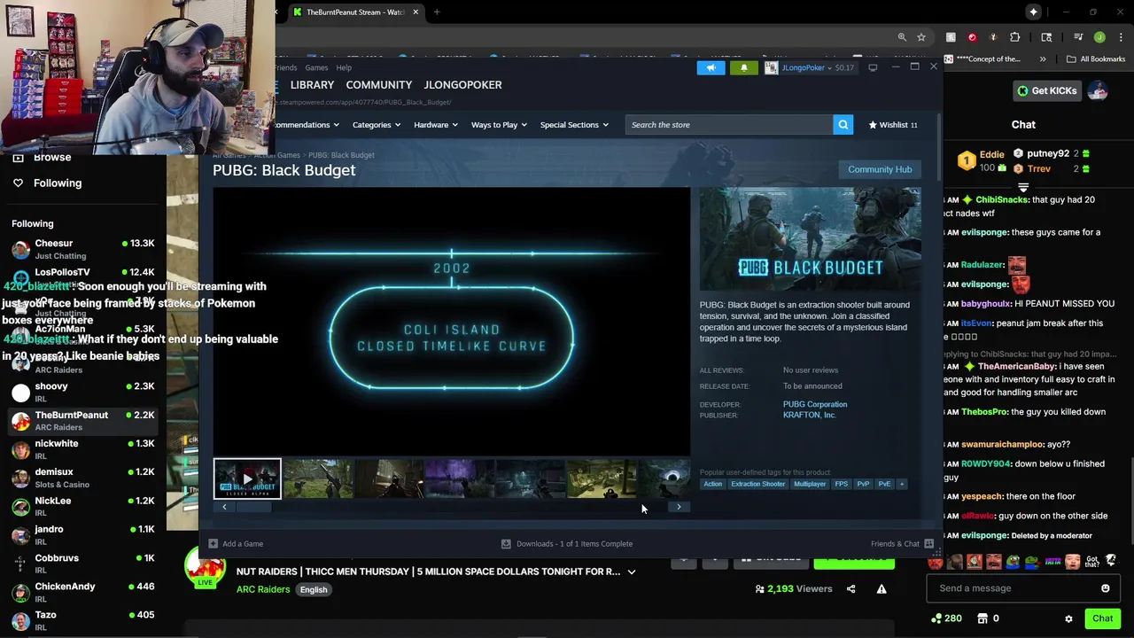Open Steam Games menu
The height and width of the screenshot is (638, 1134).
pyautogui.click(x=316, y=67)
